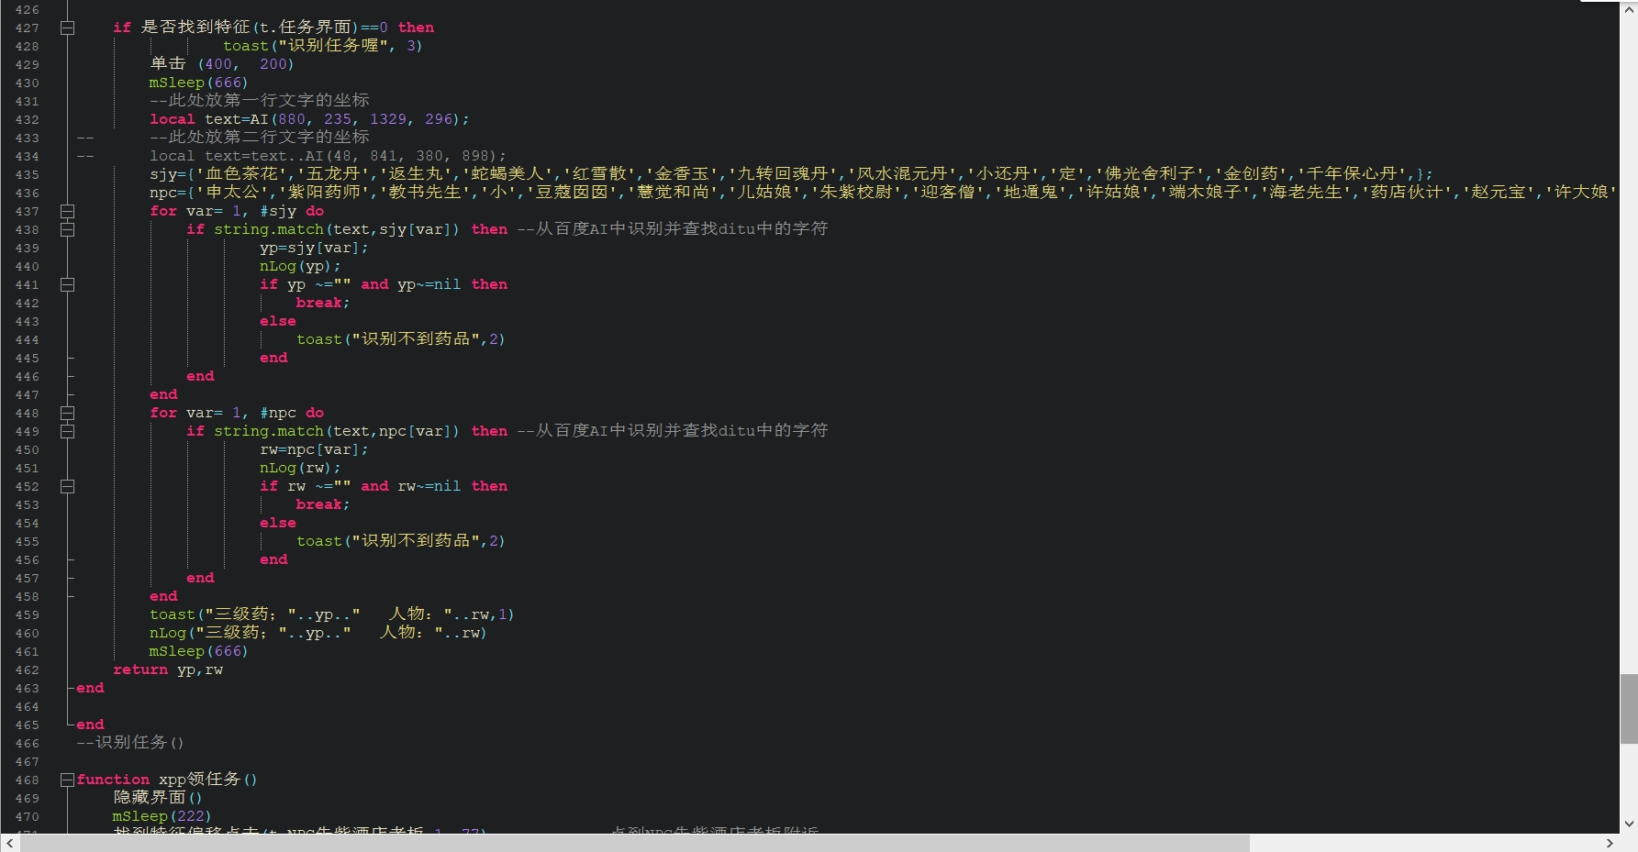This screenshot has width=1638, height=852.
Task: Click the toast call on line 444
Action: 401,339
